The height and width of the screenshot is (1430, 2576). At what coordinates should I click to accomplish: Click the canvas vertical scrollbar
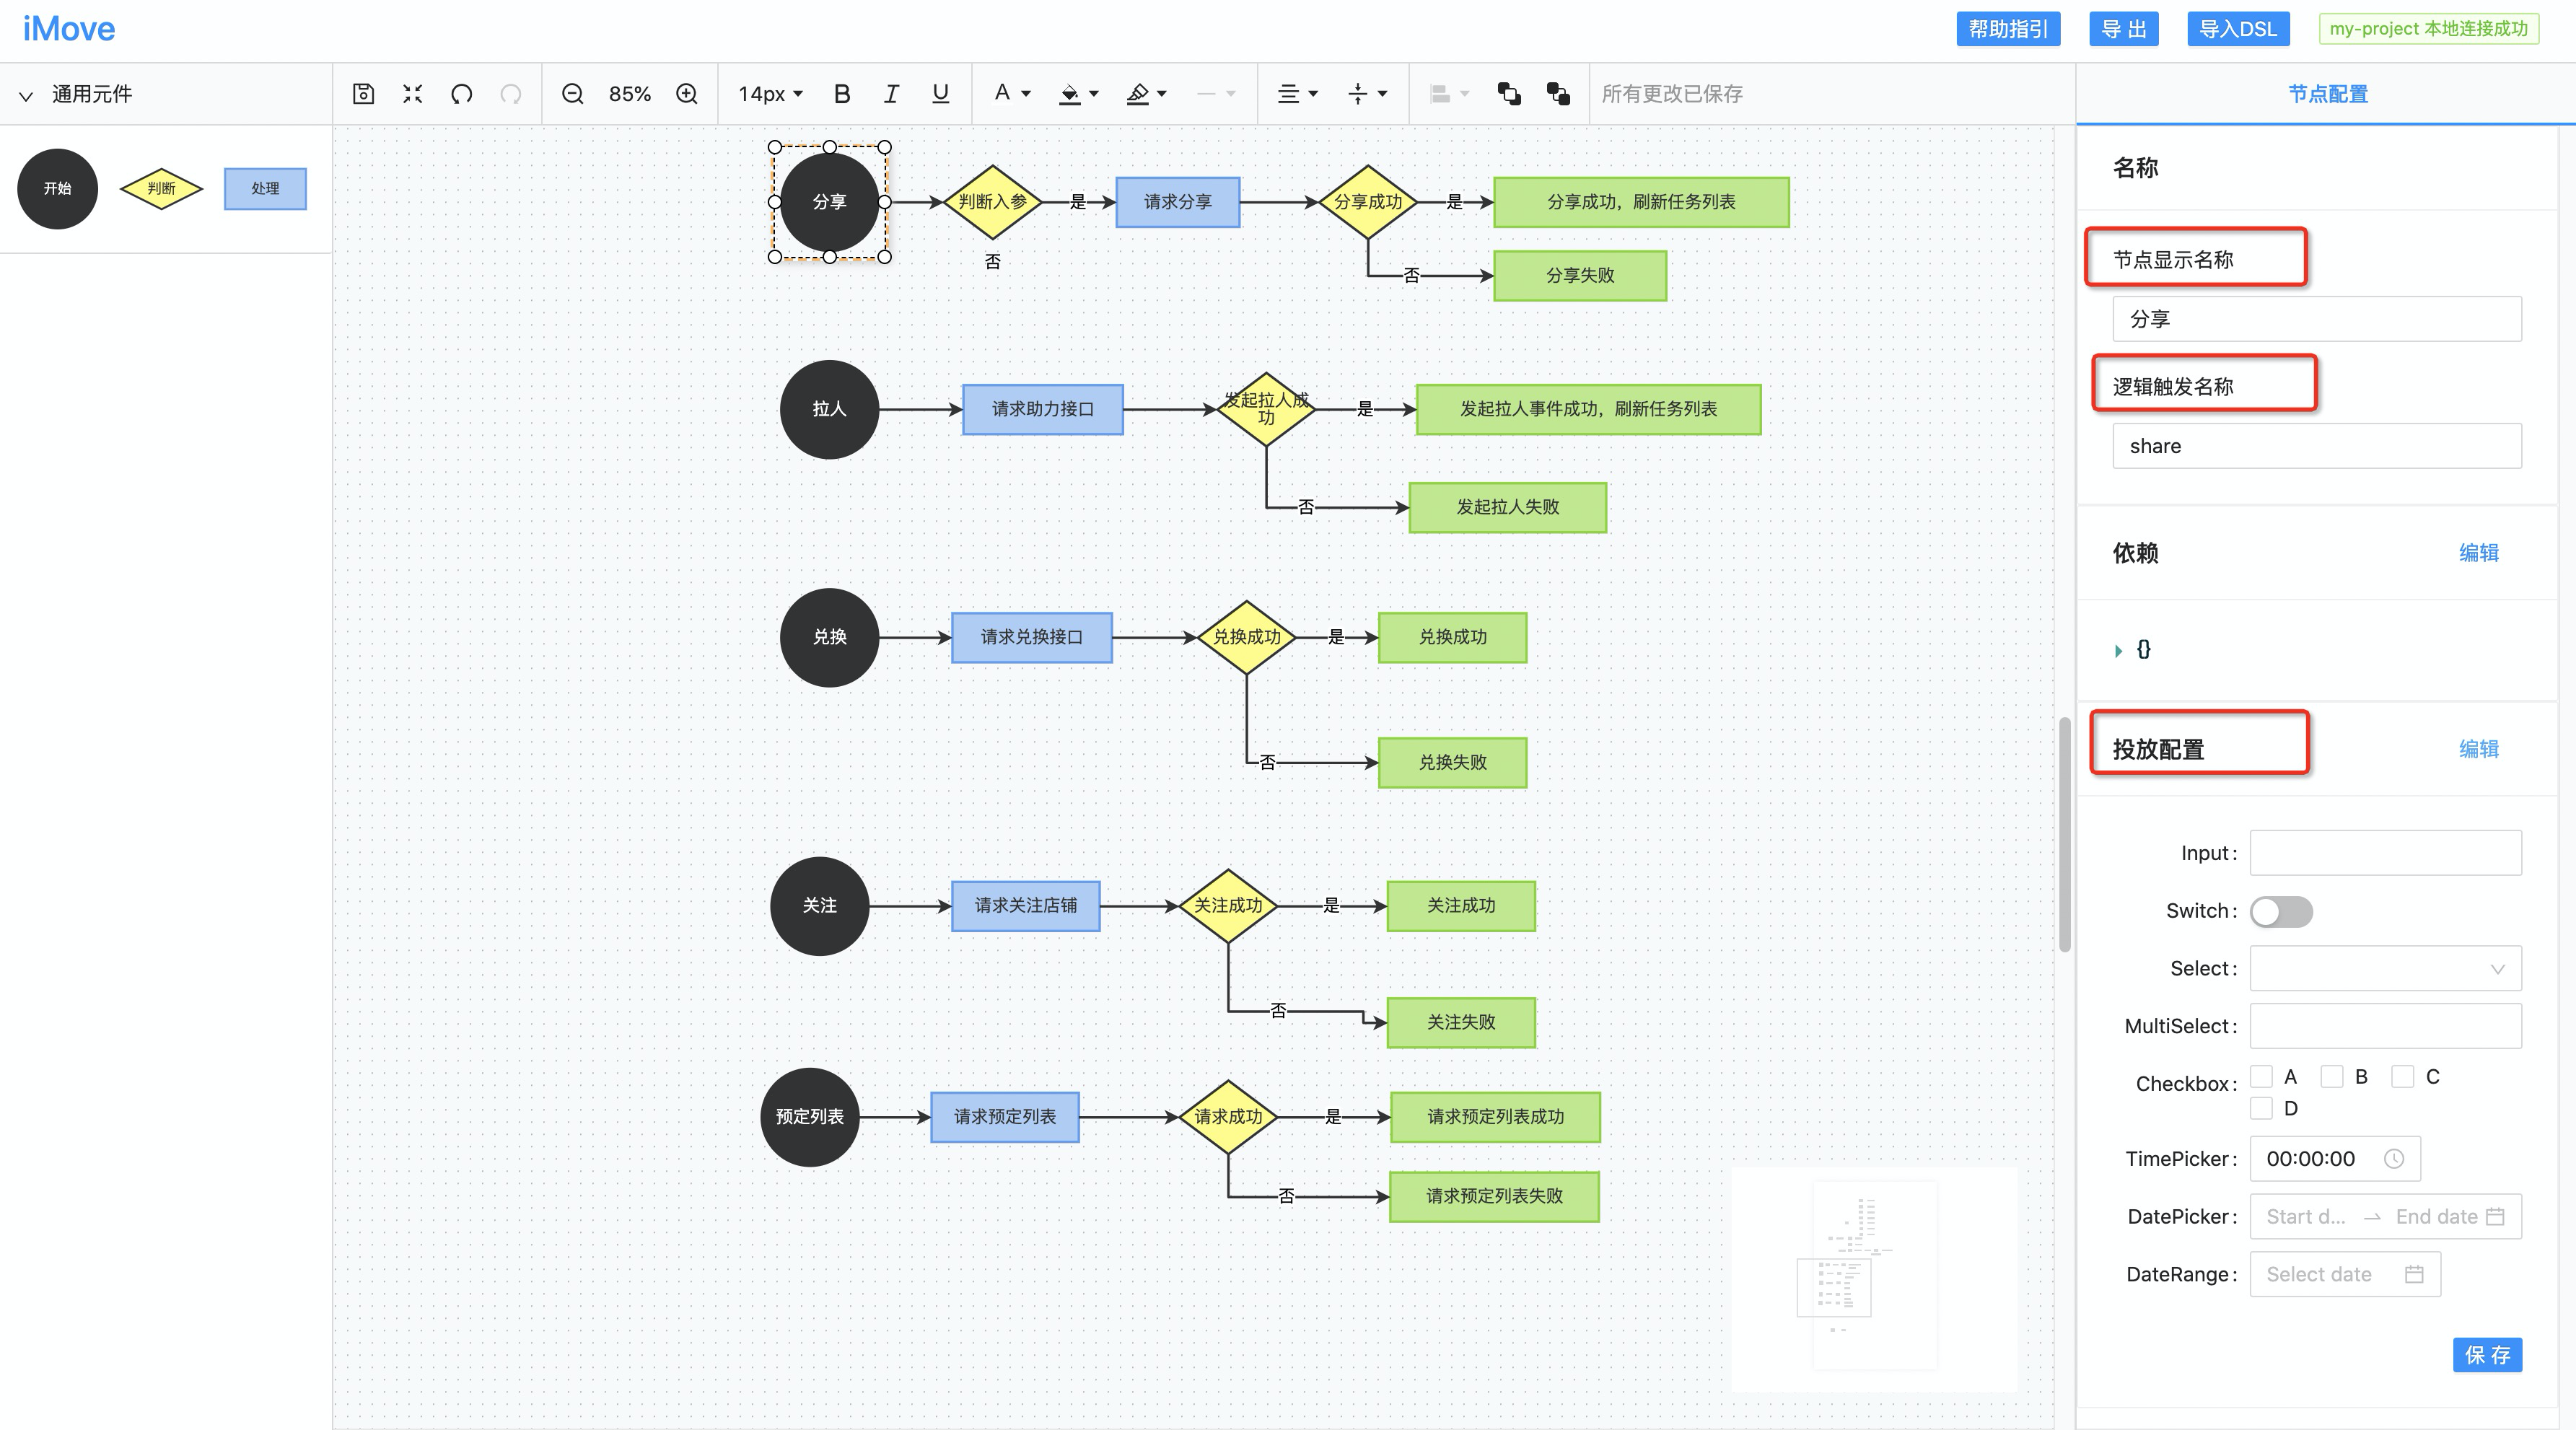coord(2064,835)
